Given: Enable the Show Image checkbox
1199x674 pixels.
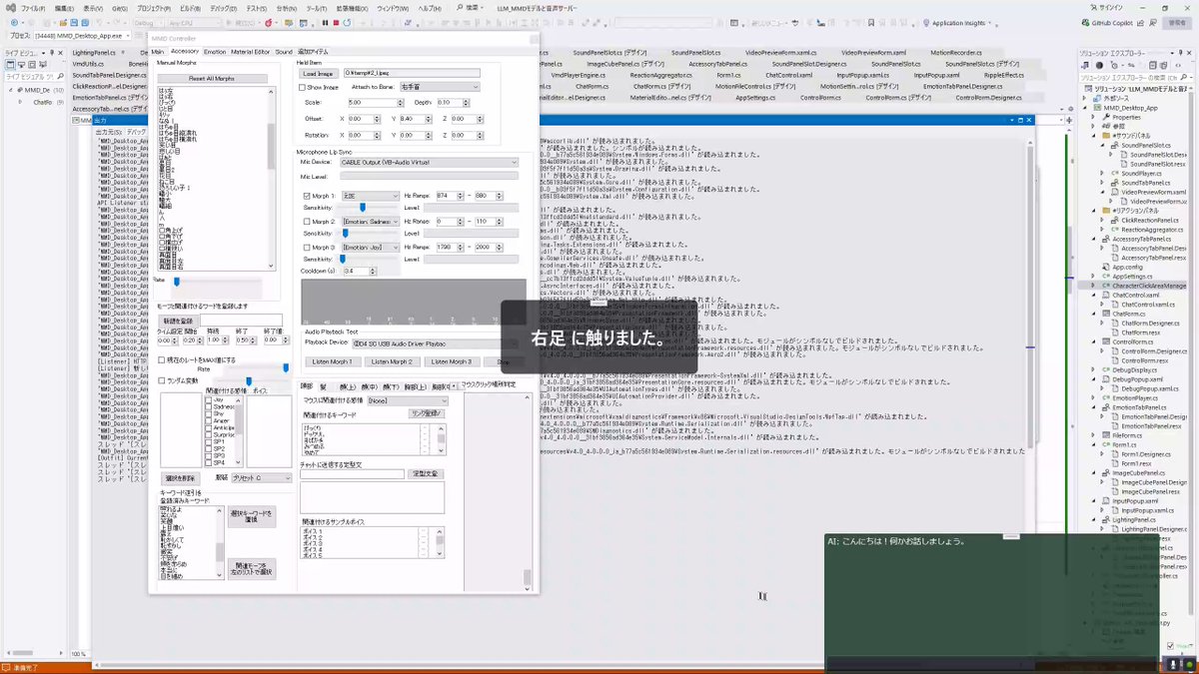Looking at the screenshot, I should [x=302, y=87].
